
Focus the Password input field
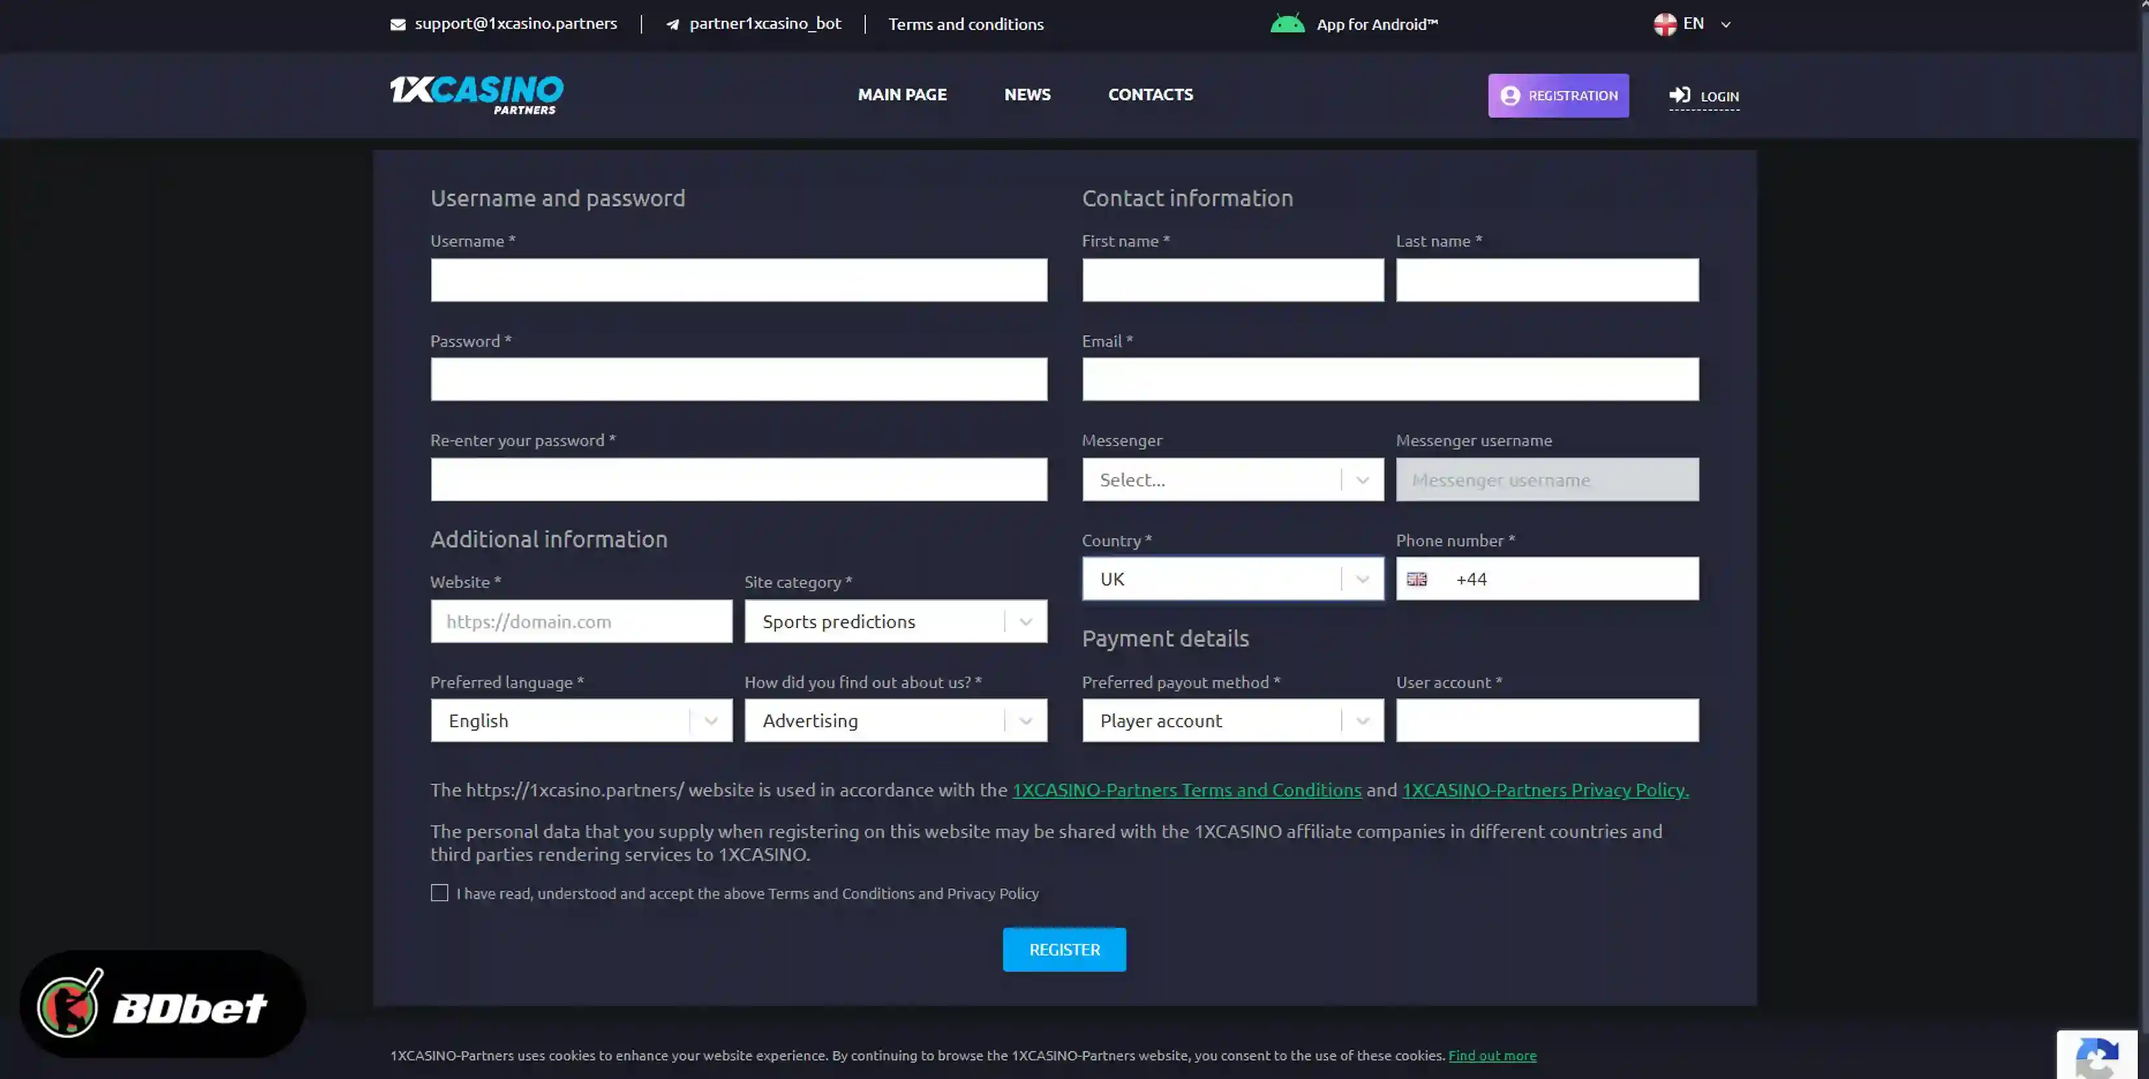coord(738,379)
